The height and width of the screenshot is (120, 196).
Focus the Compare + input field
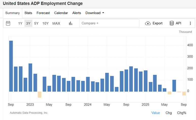point(109,23)
